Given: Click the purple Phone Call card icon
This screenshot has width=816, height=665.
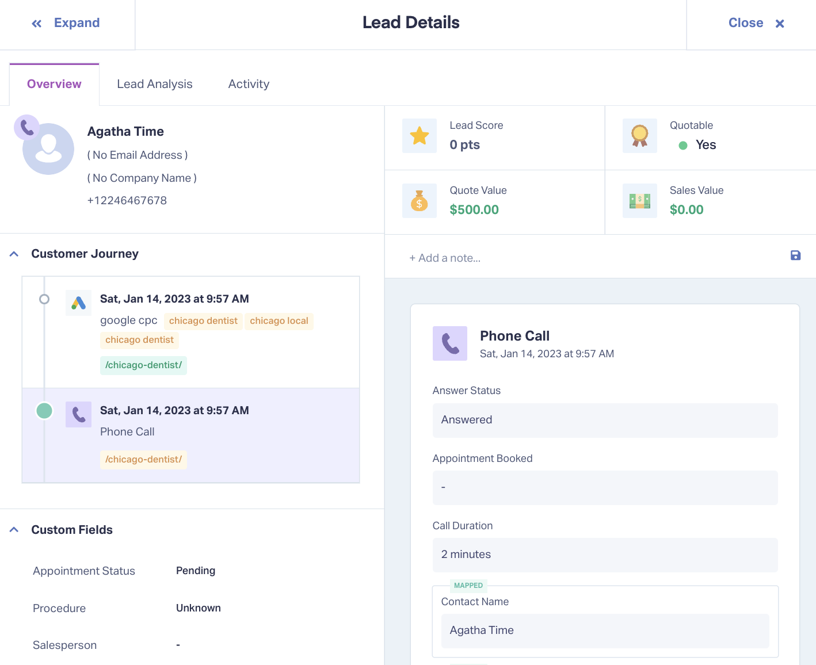Looking at the screenshot, I should tap(450, 343).
